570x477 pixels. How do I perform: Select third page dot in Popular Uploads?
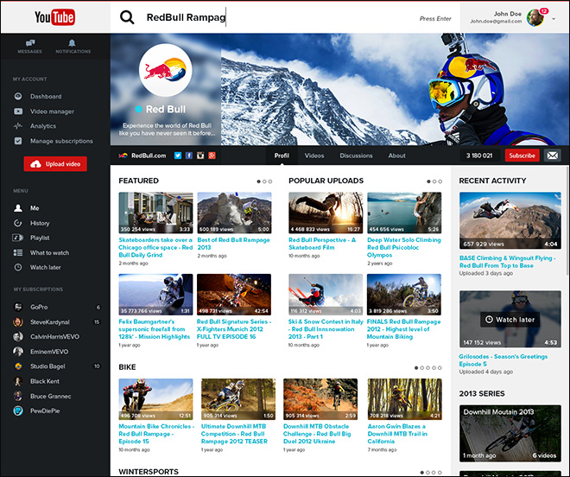pos(440,181)
